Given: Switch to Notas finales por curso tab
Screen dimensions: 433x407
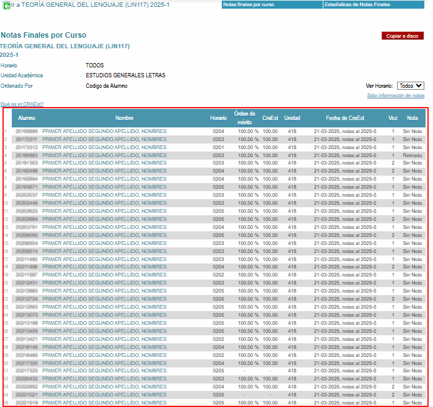Looking at the screenshot, I should coord(248,4).
